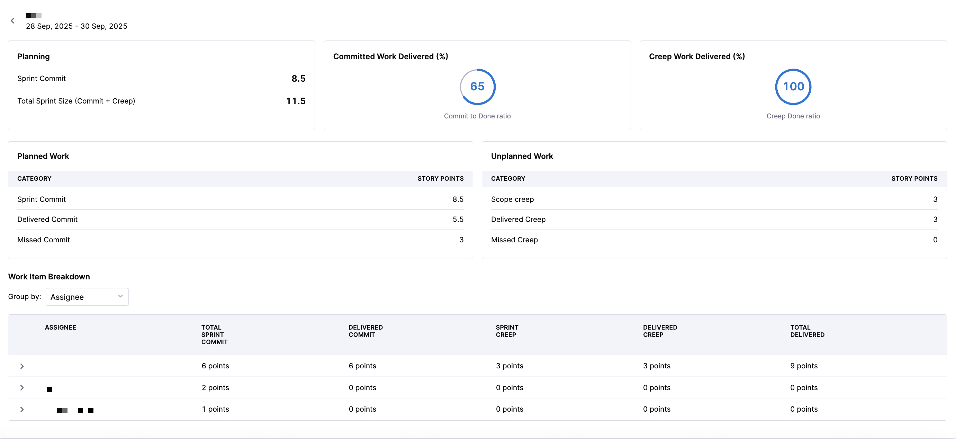
Task: Click the Total Sprint Commit column header
Action: pos(214,334)
